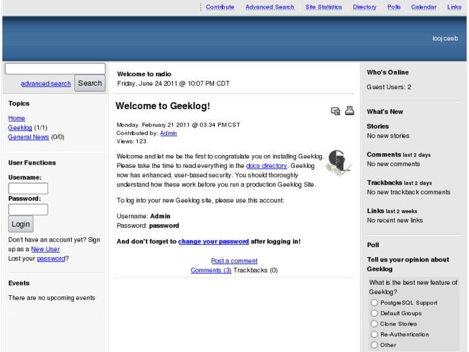This screenshot has height=352, width=469.
Task: Focus the sidebar search text field
Action: click(55, 68)
